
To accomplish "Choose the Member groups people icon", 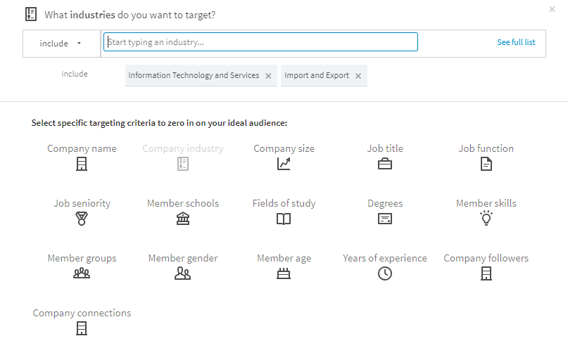I will [x=82, y=273].
